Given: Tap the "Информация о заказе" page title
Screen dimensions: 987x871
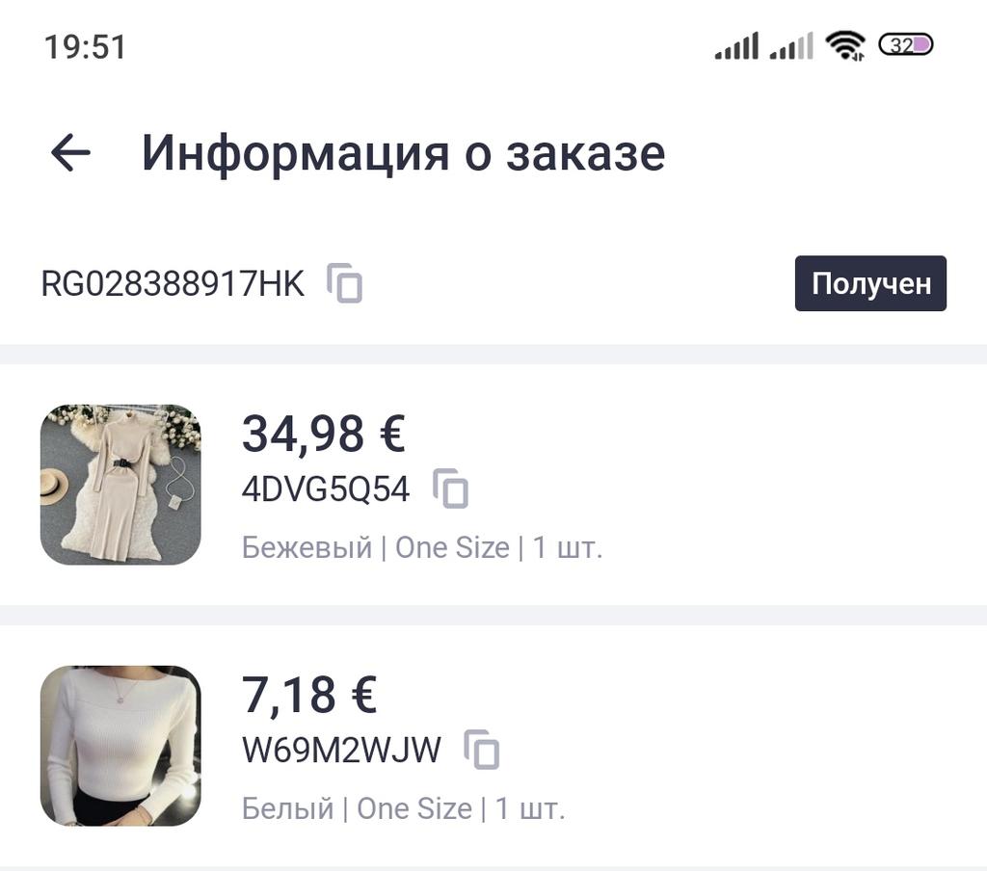Looking at the screenshot, I should [x=403, y=153].
